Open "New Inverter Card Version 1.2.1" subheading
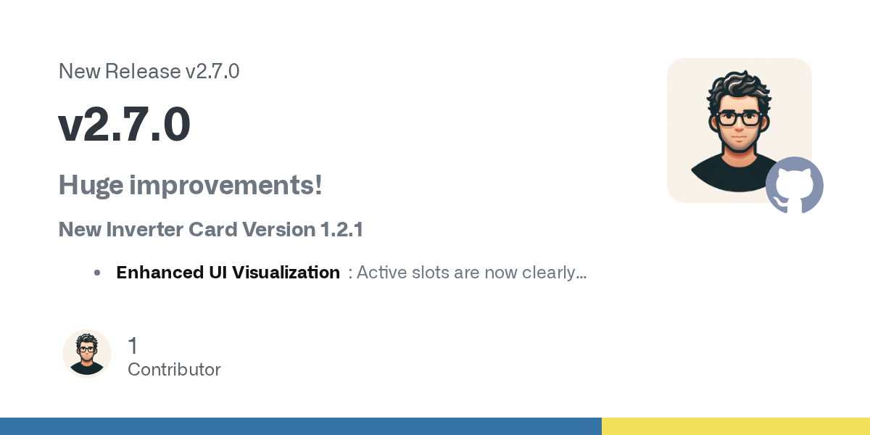 (210, 230)
